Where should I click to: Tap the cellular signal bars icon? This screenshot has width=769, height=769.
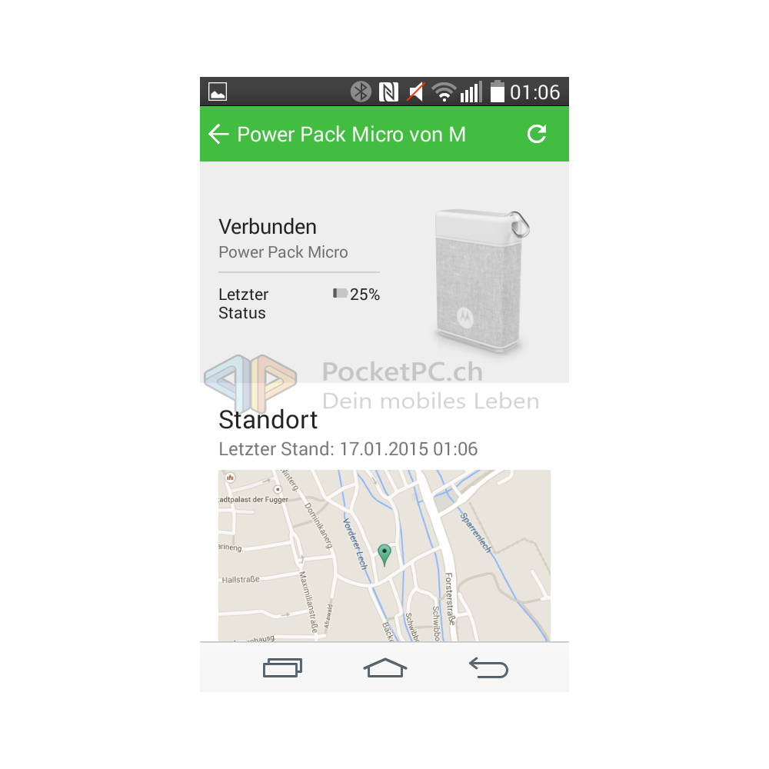coord(471,92)
